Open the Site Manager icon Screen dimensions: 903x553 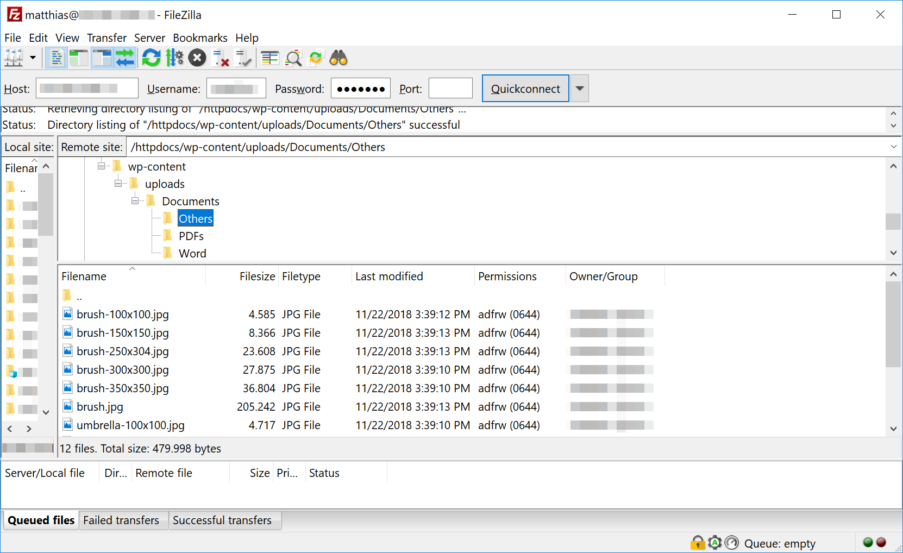click(x=14, y=58)
